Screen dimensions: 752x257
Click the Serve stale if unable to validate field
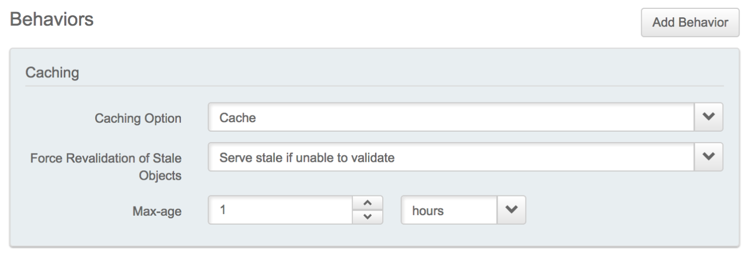pyautogui.click(x=451, y=157)
